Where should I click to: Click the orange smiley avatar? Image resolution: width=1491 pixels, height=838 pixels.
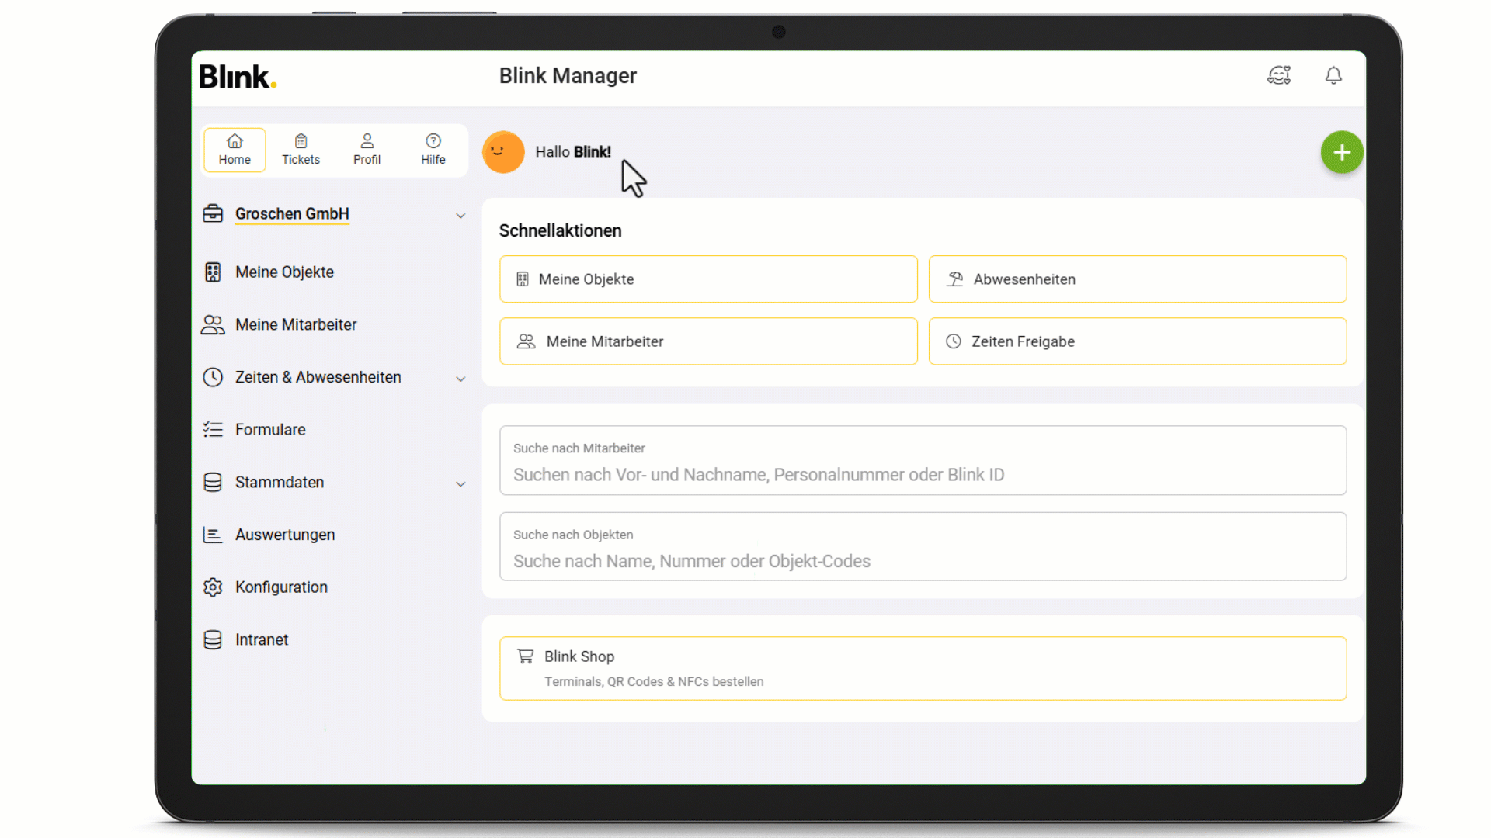click(503, 152)
